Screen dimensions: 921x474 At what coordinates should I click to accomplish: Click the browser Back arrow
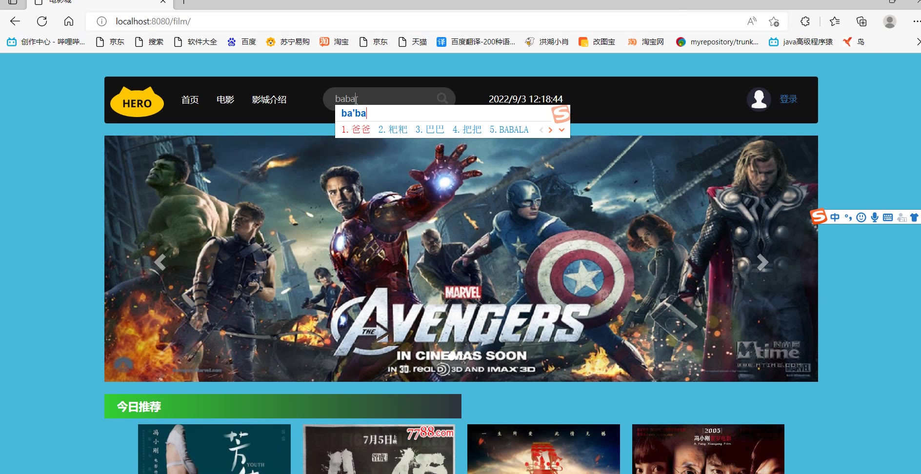click(15, 21)
